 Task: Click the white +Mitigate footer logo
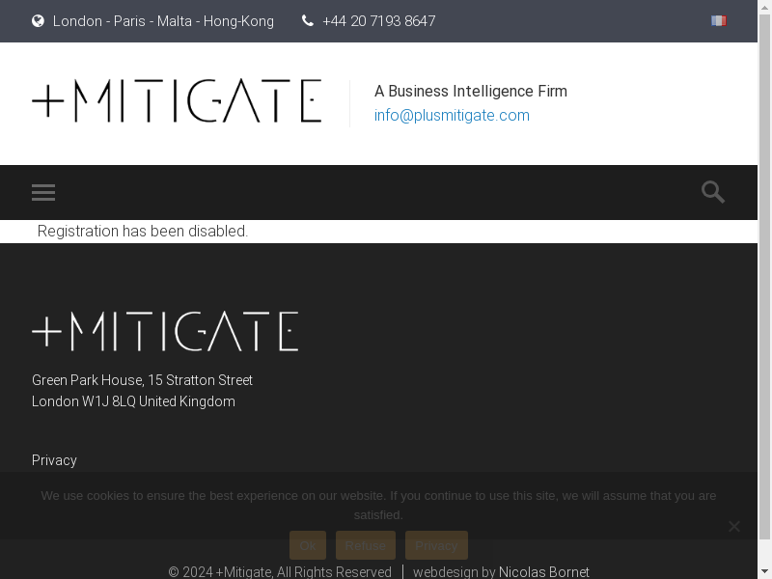click(165, 331)
